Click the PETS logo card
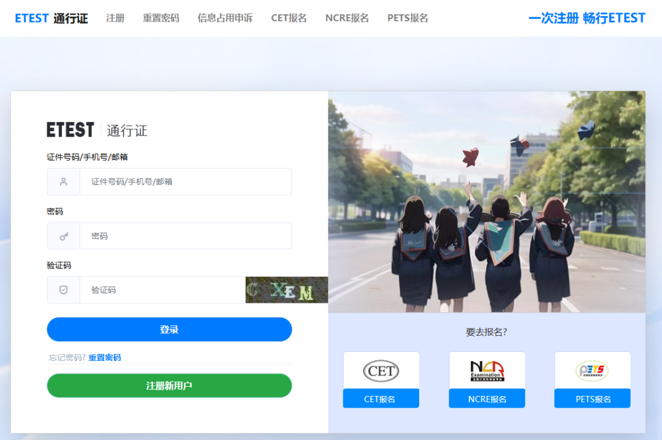 592,370
